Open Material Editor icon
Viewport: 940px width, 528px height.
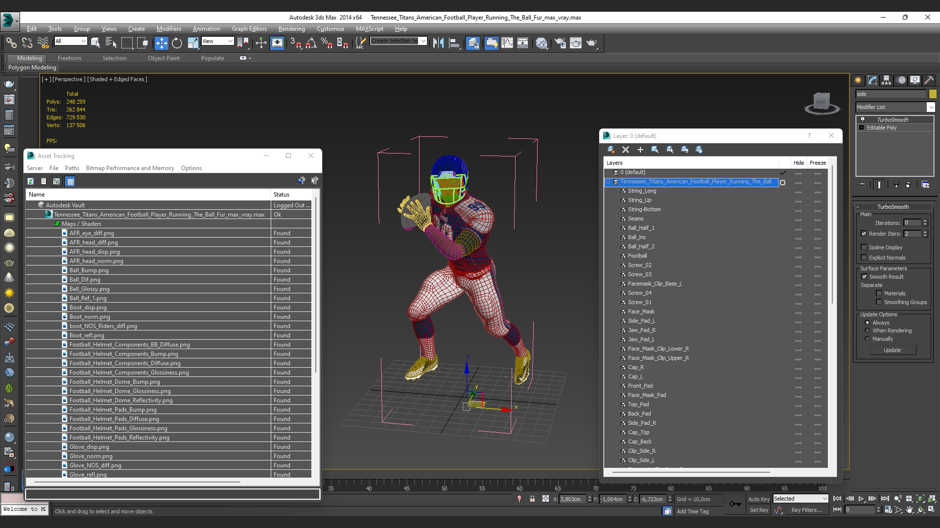[541, 43]
